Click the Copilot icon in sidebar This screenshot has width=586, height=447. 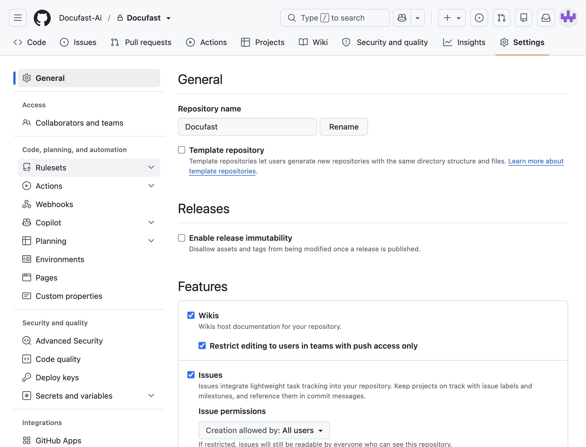[27, 223]
